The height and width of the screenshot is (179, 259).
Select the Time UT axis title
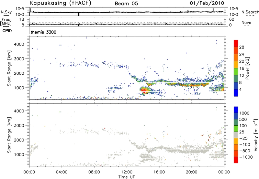pyautogui.click(x=127, y=177)
